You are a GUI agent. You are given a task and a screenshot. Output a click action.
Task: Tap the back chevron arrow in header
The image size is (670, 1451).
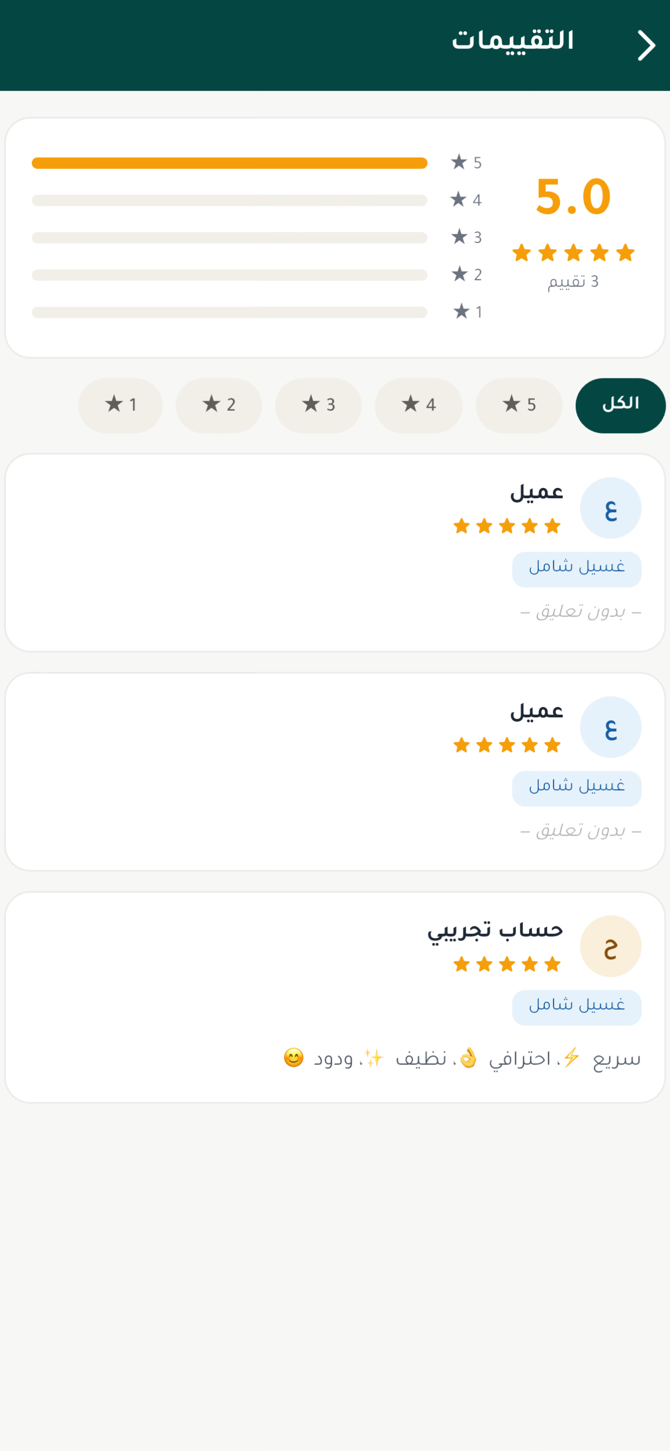pos(646,46)
